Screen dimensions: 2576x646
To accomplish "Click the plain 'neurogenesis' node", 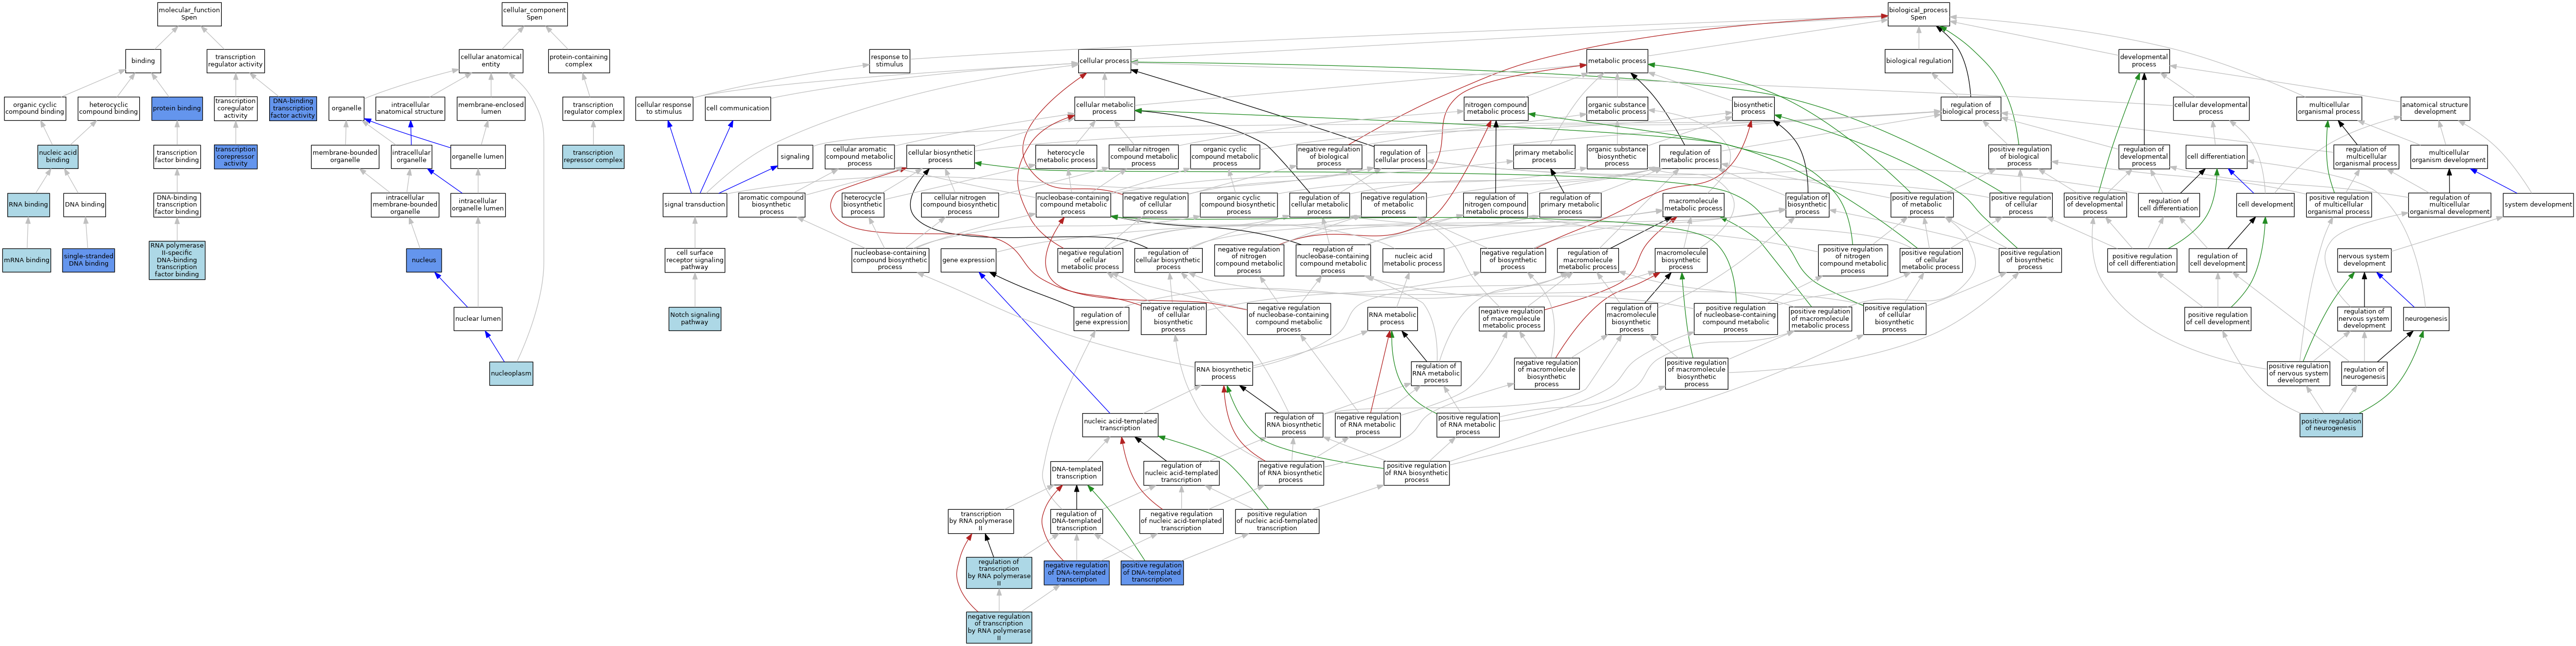I will pos(2426,319).
